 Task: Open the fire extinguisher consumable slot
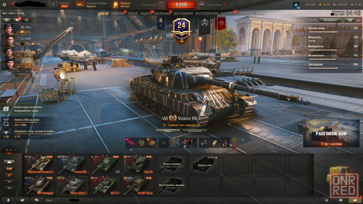point(225,143)
